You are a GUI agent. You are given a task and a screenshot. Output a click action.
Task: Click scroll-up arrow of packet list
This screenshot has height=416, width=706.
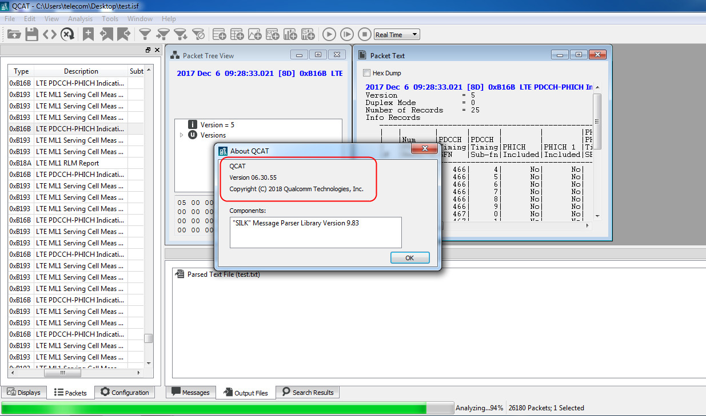[149, 70]
